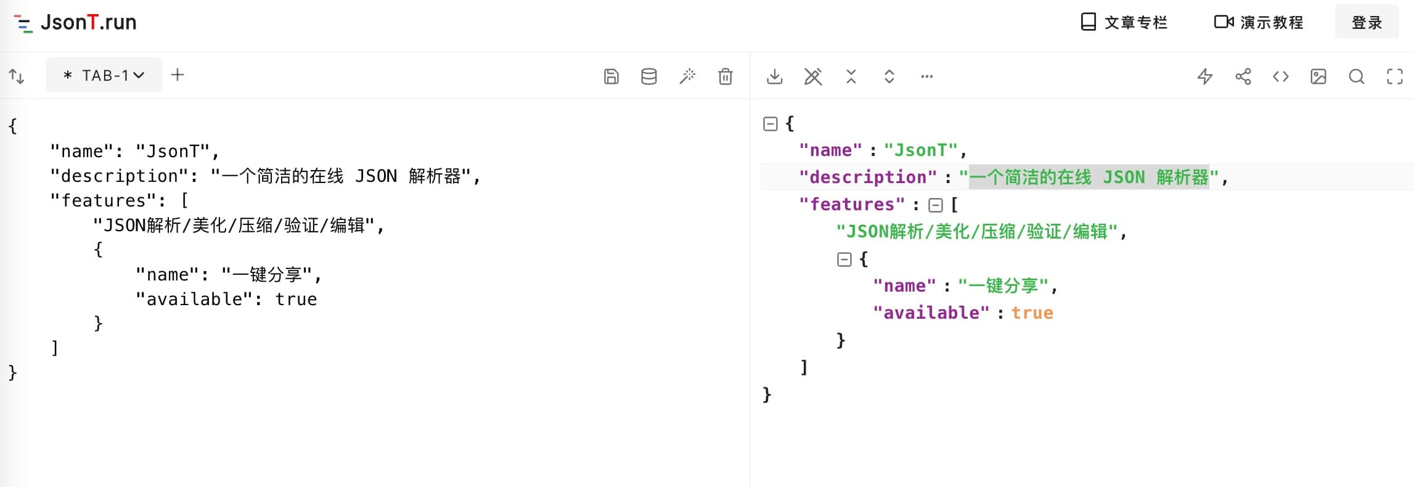
Task: Click the image export icon
Action: (x=1318, y=76)
